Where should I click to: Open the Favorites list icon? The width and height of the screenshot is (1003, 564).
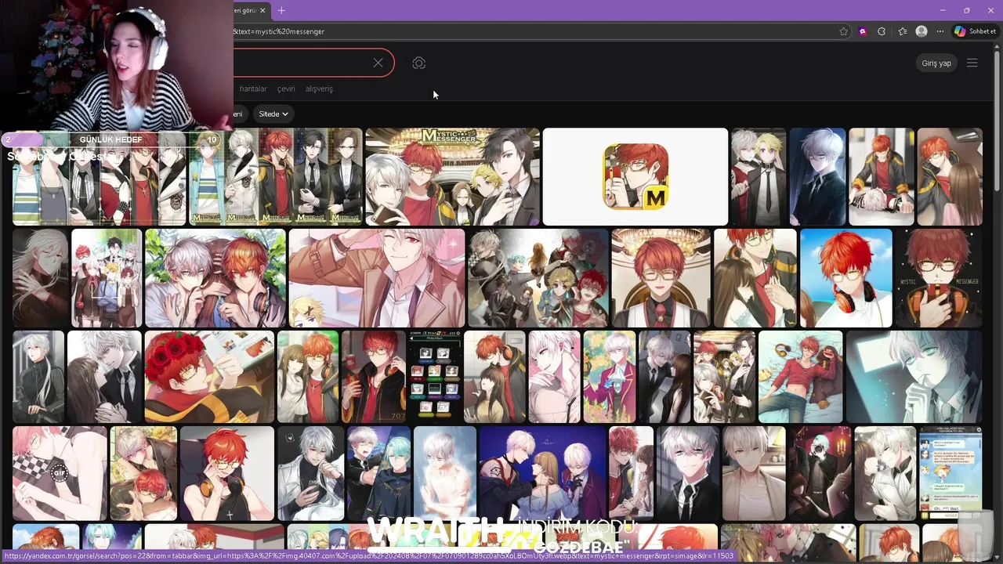(x=903, y=31)
